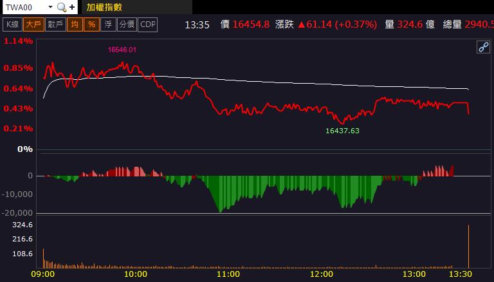Click the change value ▲61.14 (+0.37%)

[337, 24]
